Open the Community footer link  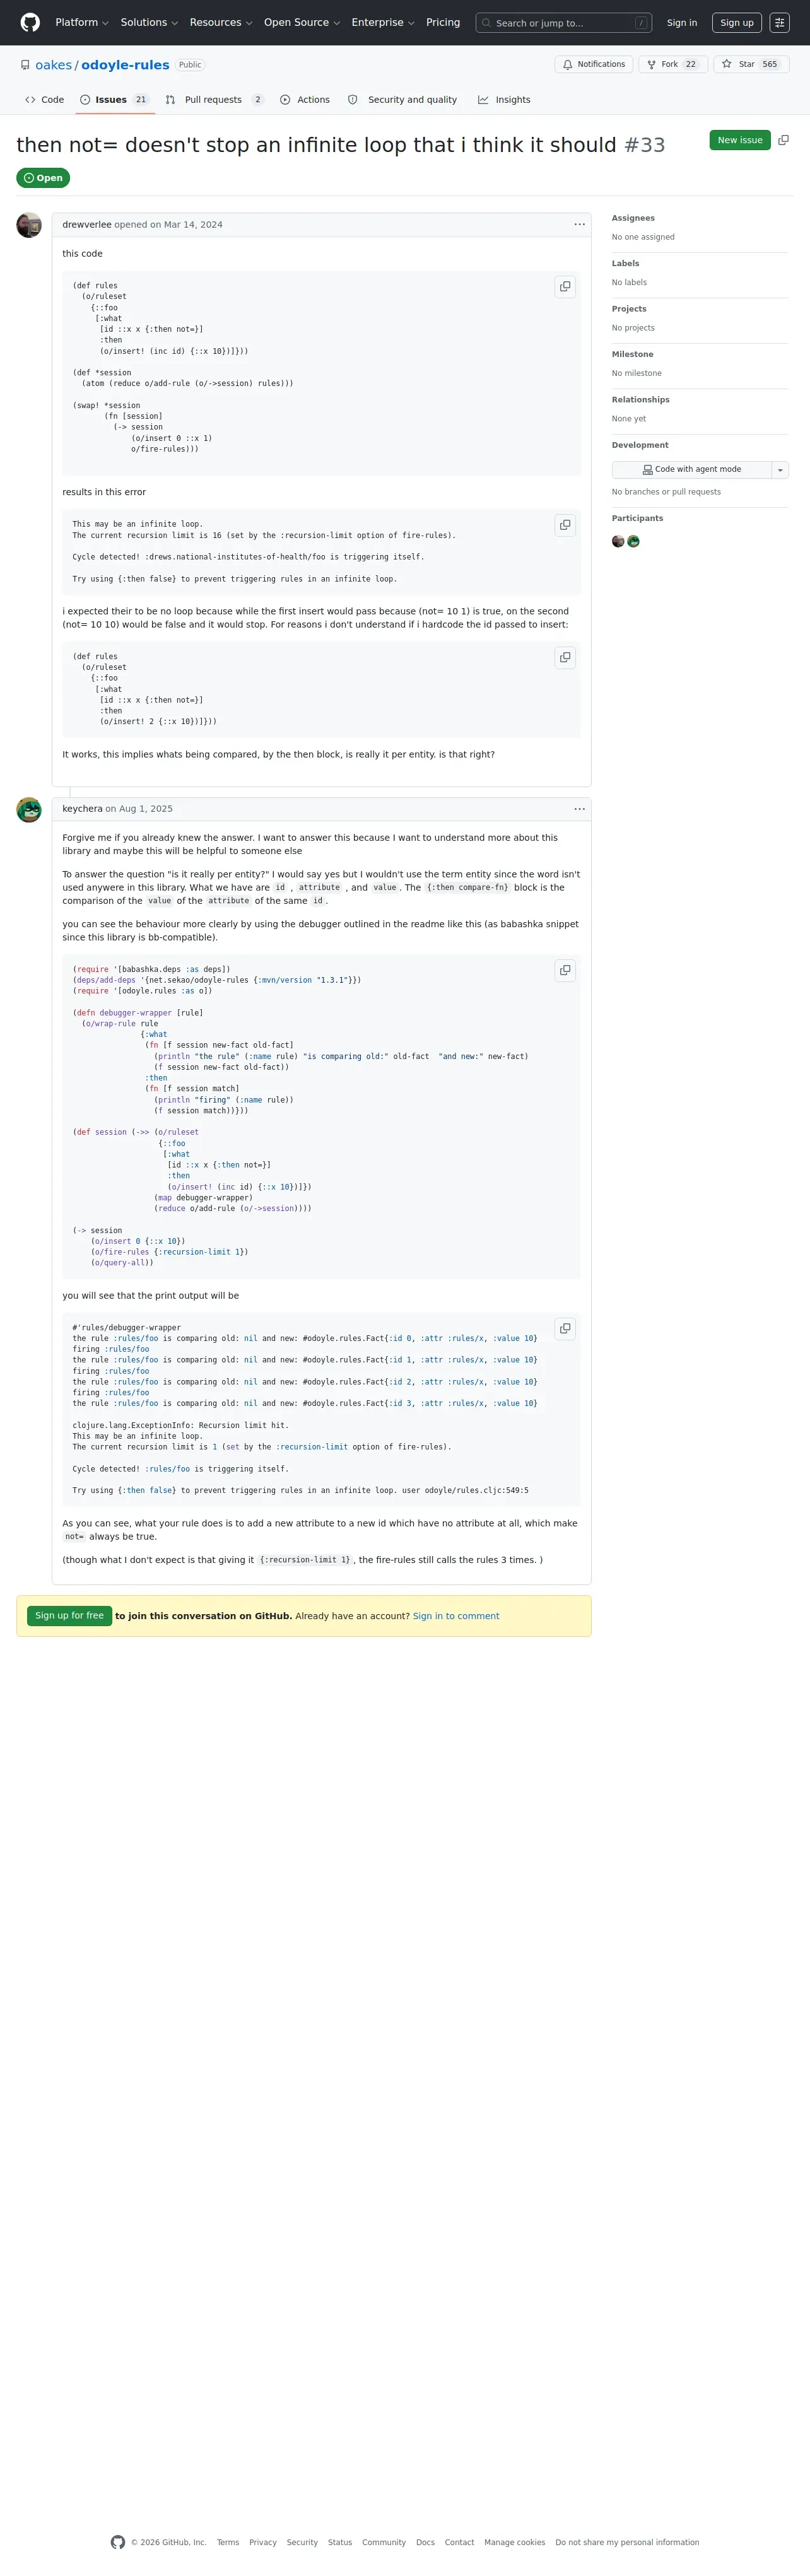click(384, 2543)
